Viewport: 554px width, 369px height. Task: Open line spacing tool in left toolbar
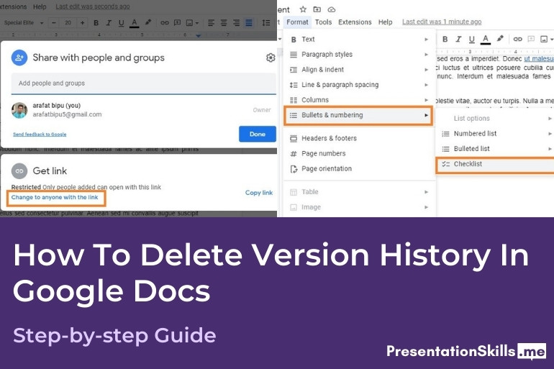(x=266, y=23)
